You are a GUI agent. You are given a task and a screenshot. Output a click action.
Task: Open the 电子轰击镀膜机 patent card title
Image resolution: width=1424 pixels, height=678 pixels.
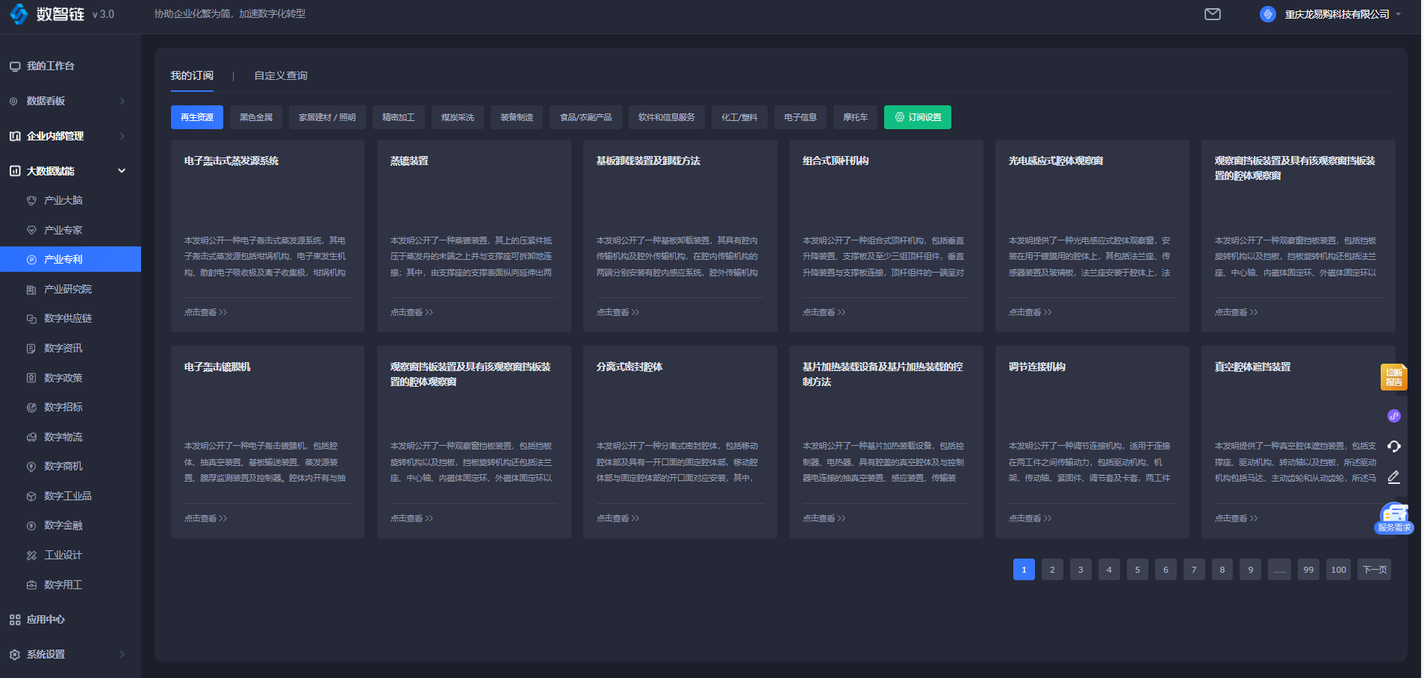[217, 367]
